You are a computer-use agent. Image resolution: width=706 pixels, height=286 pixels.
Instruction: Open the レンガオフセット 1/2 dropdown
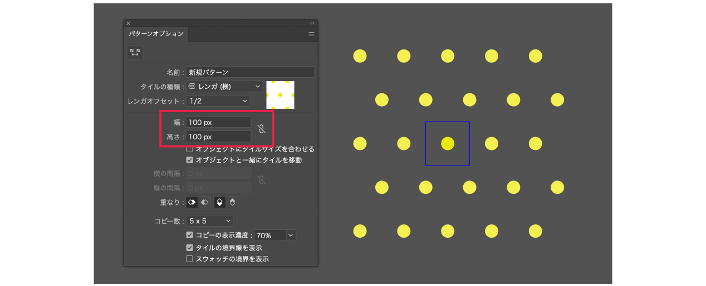(218, 101)
